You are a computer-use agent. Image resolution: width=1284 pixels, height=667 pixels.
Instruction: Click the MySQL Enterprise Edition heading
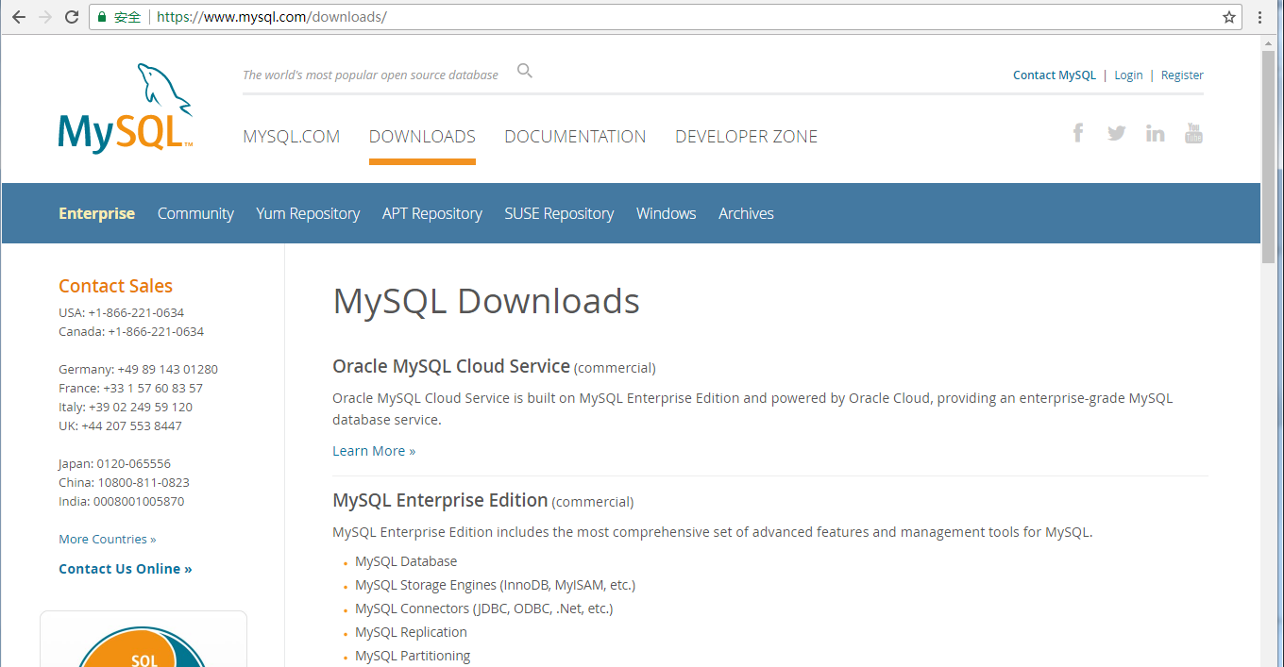coord(440,500)
